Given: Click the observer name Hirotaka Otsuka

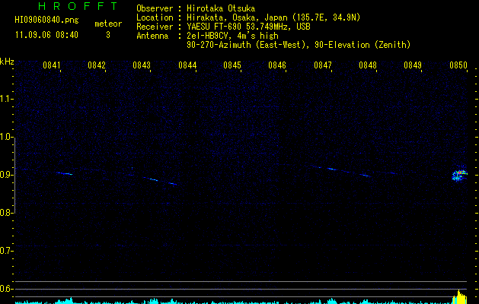Looking at the screenshot, I should [x=221, y=8].
